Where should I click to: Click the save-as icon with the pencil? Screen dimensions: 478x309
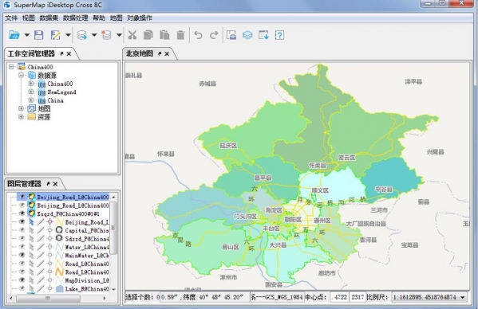[x=55, y=35]
